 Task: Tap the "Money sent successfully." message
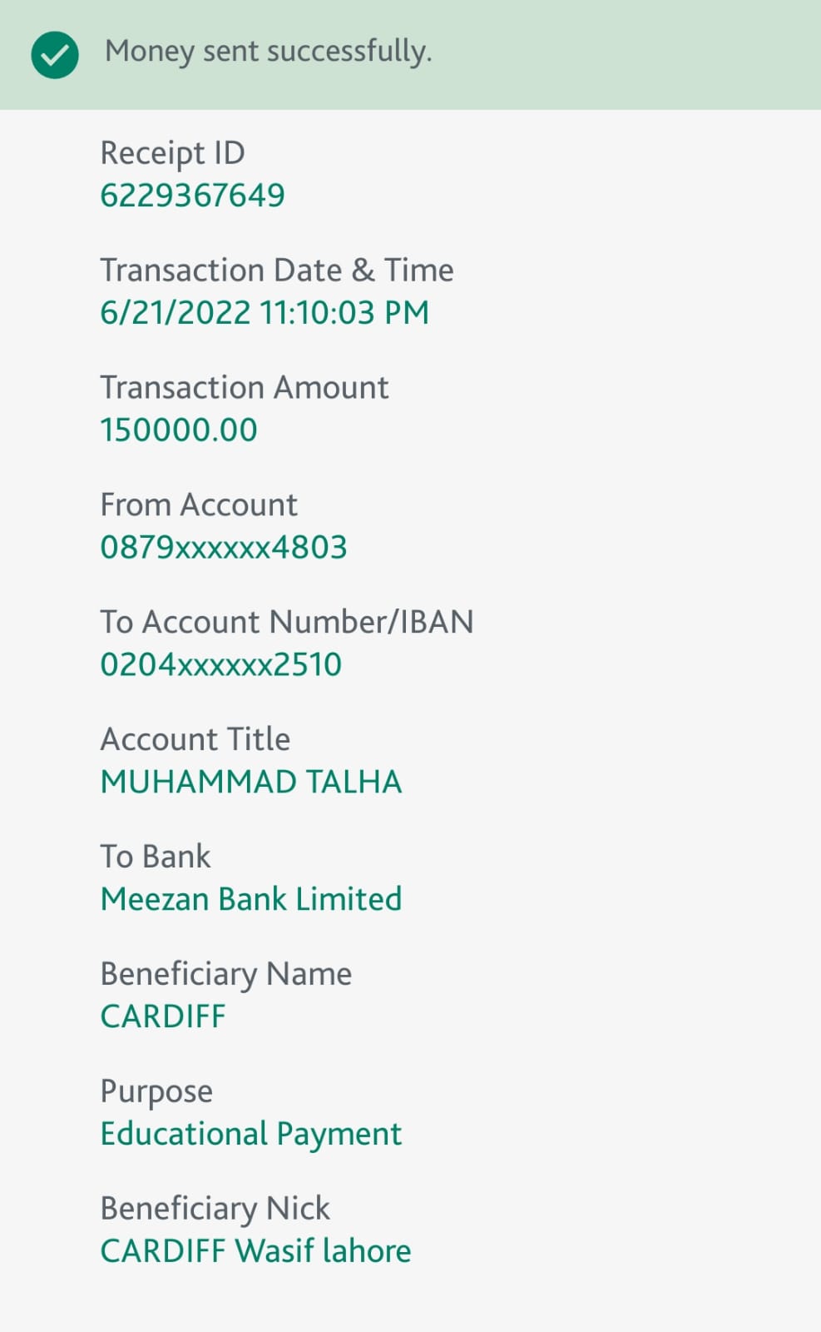coord(268,52)
